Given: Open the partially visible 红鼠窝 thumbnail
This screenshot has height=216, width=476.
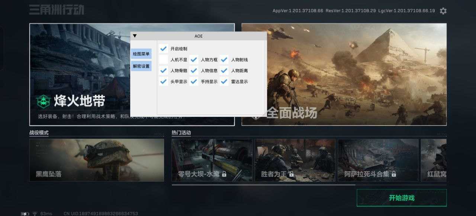Looking at the screenshot, I should (x=434, y=160).
